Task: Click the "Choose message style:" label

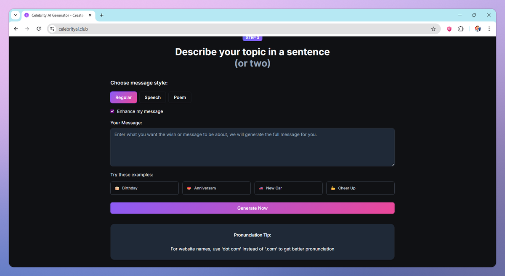Action: pos(139,83)
